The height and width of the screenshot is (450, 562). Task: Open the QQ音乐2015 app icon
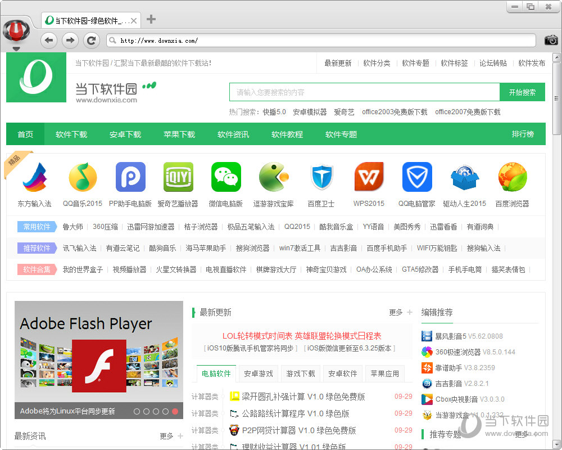83,177
